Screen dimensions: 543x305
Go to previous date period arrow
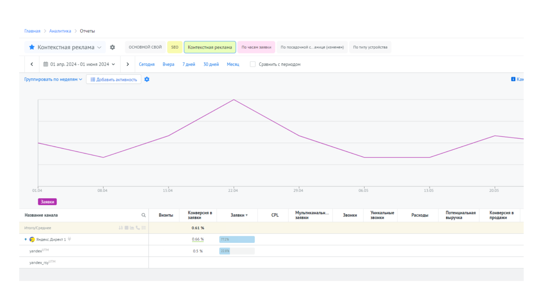(32, 64)
